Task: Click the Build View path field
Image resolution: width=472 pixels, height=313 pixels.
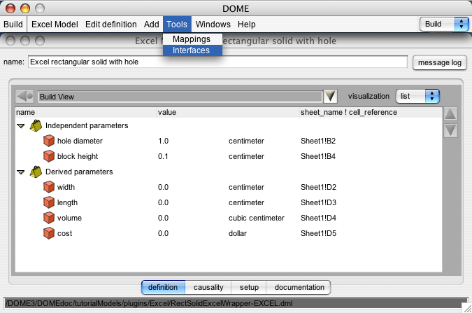Action: (x=180, y=97)
